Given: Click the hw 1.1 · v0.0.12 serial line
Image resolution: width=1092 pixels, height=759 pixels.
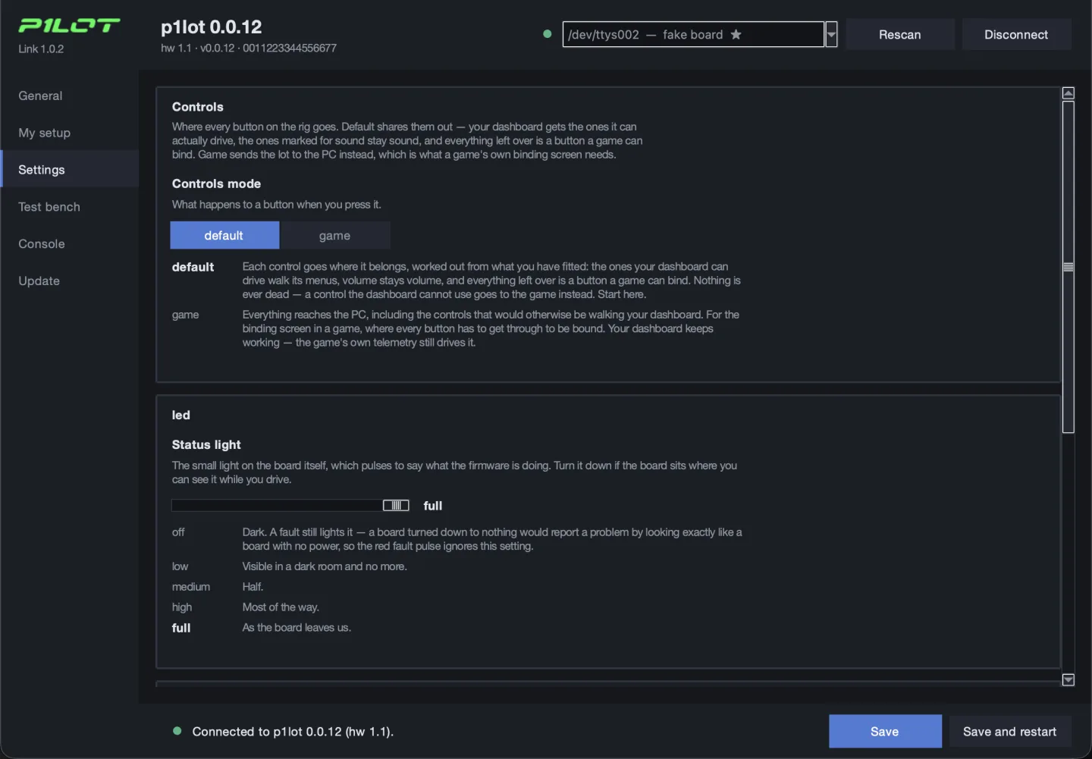Looking at the screenshot, I should pyautogui.click(x=249, y=48).
